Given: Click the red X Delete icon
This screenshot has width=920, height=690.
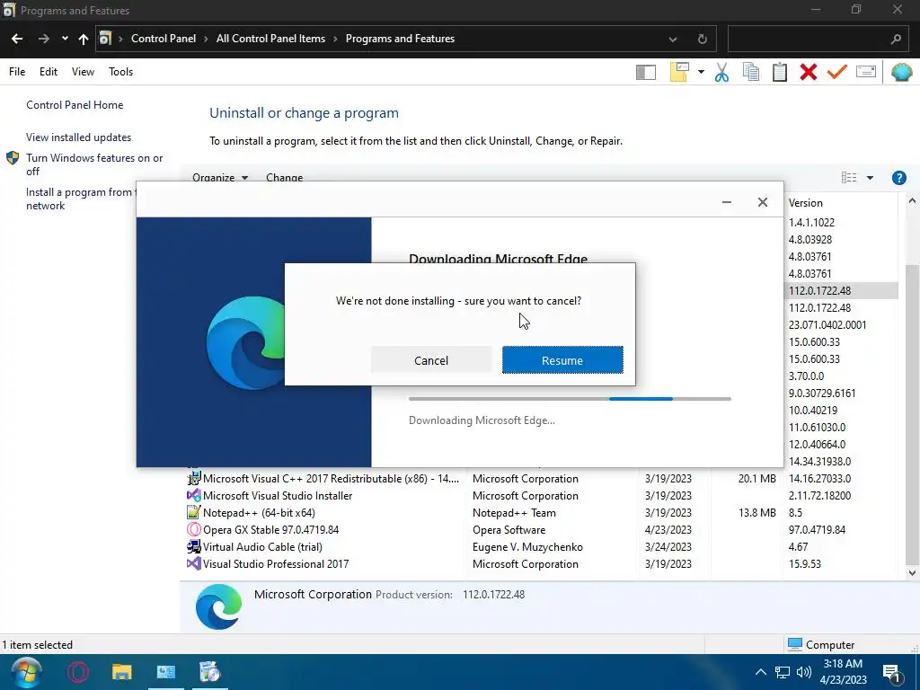Looking at the screenshot, I should [809, 72].
